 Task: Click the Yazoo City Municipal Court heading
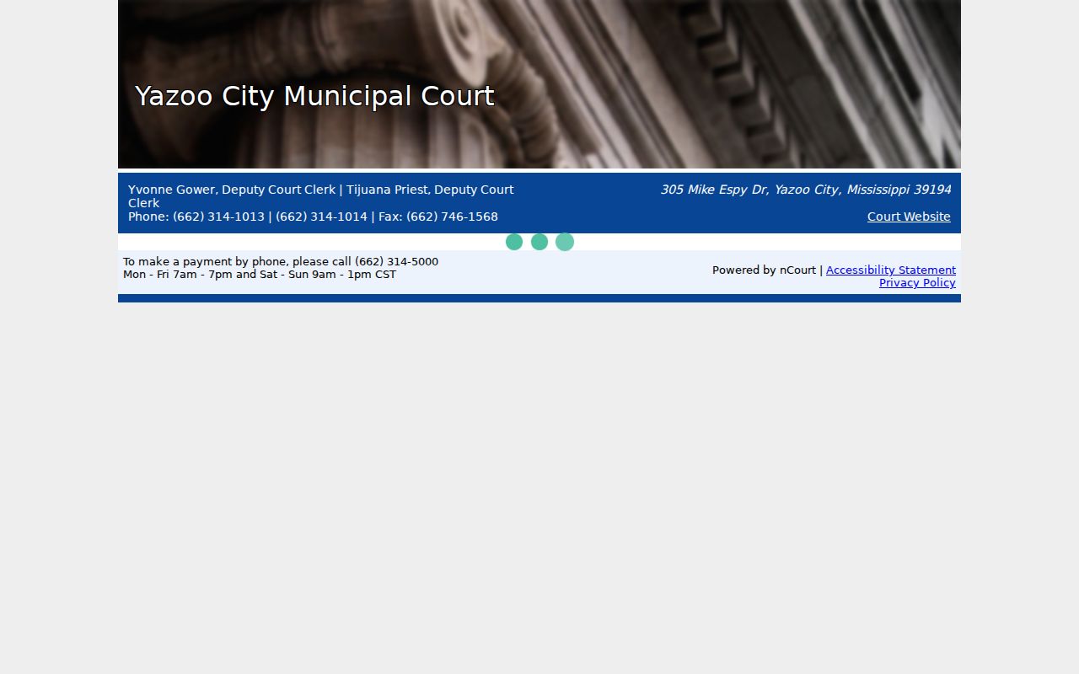tap(314, 96)
